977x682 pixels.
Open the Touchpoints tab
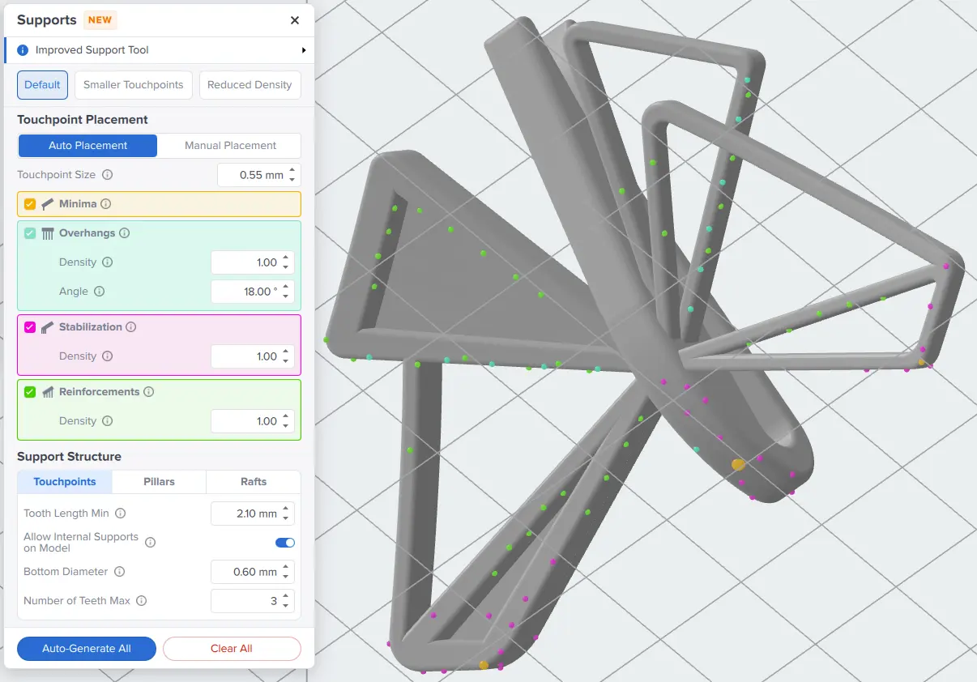tap(65, 482)
